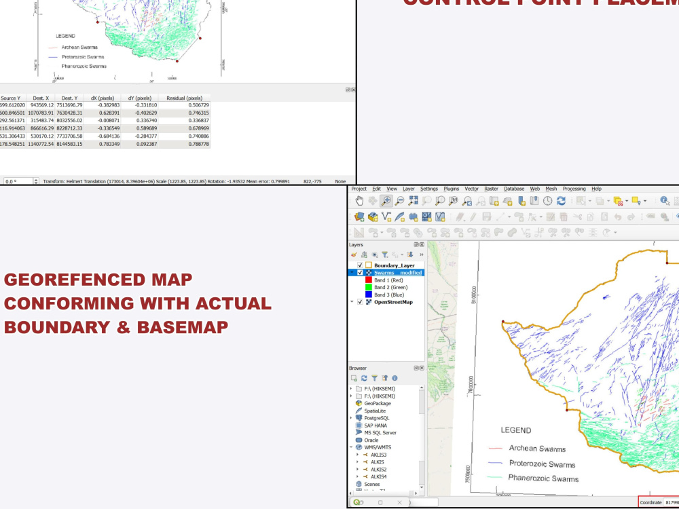Click the Zoom Full extent icon
The image size is (679, 509).
coord(413,201)
